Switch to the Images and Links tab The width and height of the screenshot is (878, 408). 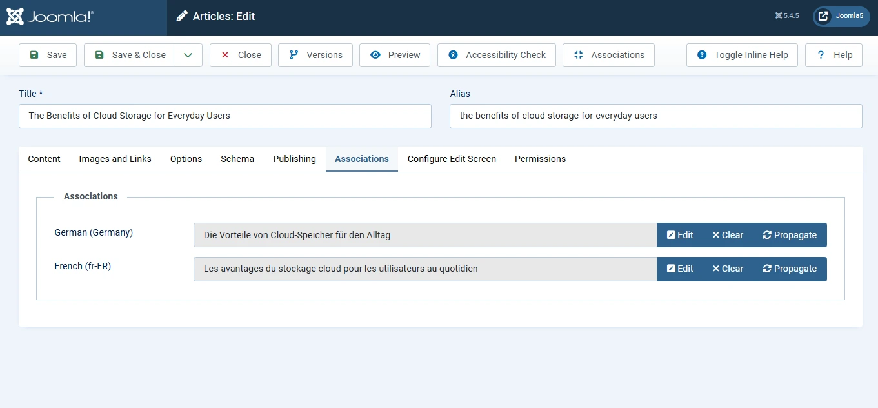click(x=115, y=159)
